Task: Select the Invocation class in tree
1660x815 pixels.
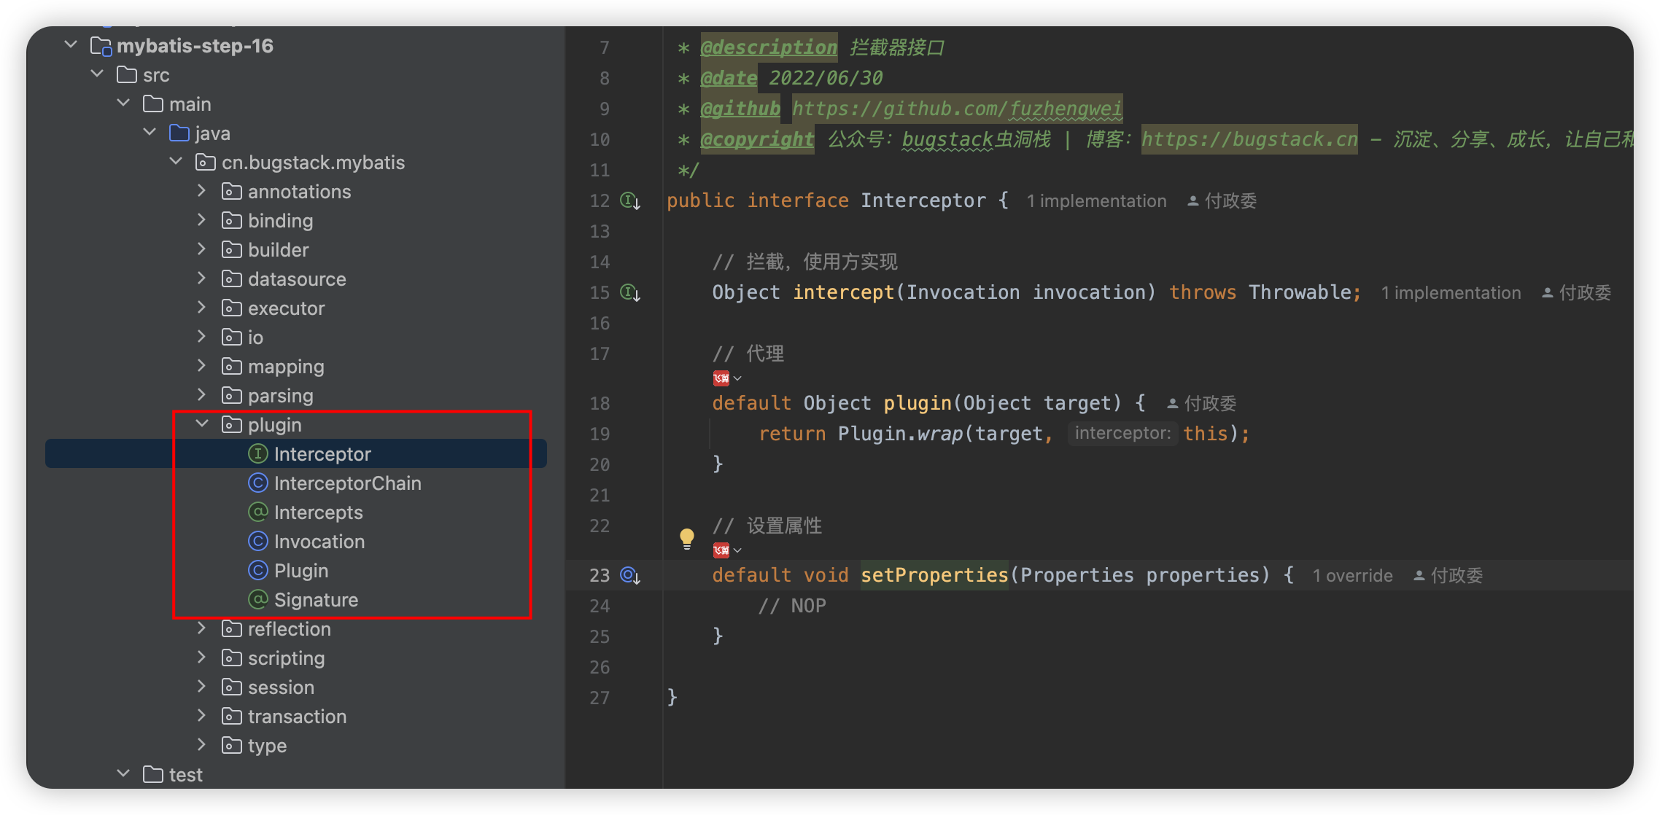Action: (319, 542)
